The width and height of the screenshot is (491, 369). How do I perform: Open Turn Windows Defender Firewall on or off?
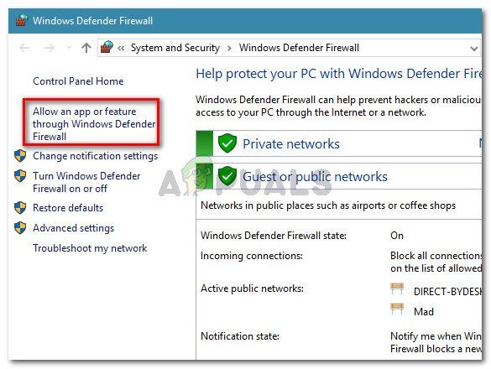[x=86, y=182]
